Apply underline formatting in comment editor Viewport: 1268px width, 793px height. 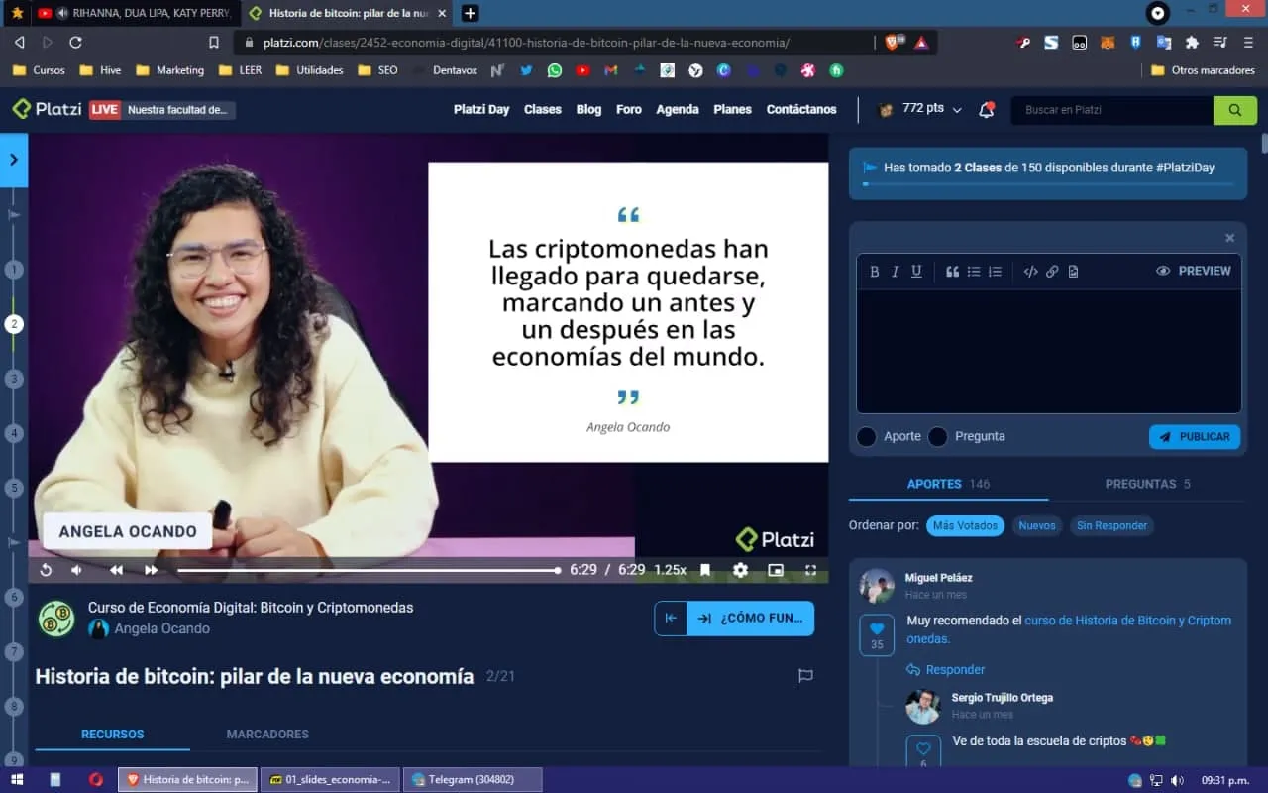tap(916, 272)
